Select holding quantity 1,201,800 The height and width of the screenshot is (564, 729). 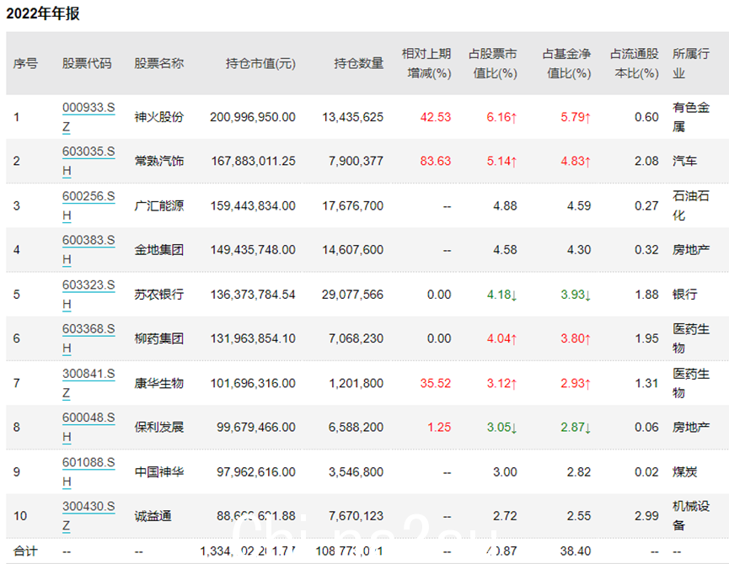click(356, 383)
